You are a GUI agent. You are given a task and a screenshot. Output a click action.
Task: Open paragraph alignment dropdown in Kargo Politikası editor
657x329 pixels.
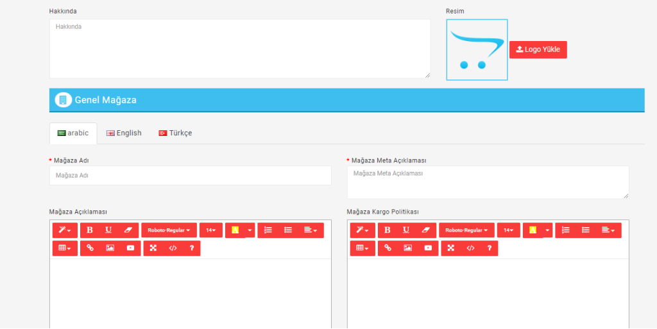pos(608,230)
